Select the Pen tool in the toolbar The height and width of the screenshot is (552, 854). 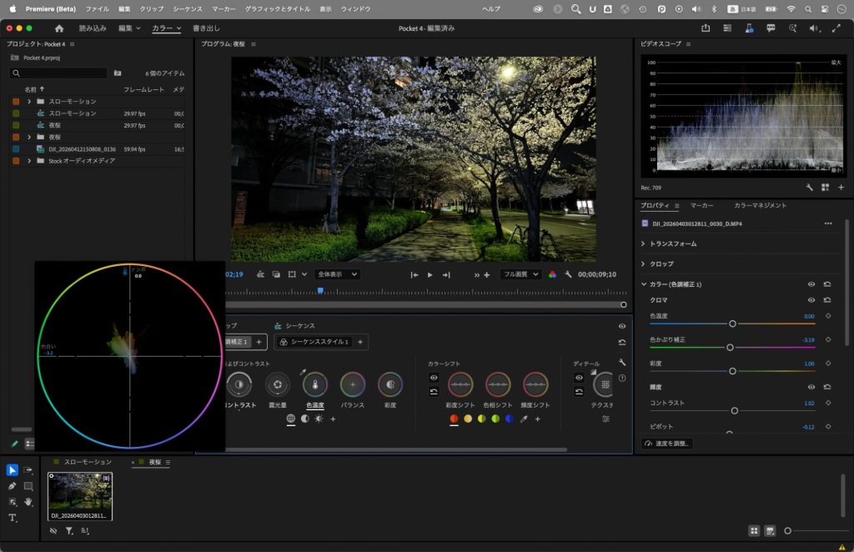click(13, 485)
